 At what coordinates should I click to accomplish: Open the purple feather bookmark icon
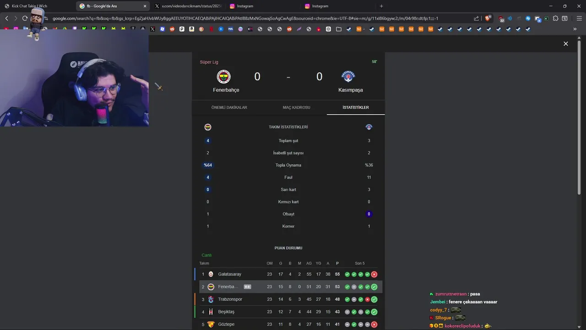pyautogui.click(x=299, y=29)
